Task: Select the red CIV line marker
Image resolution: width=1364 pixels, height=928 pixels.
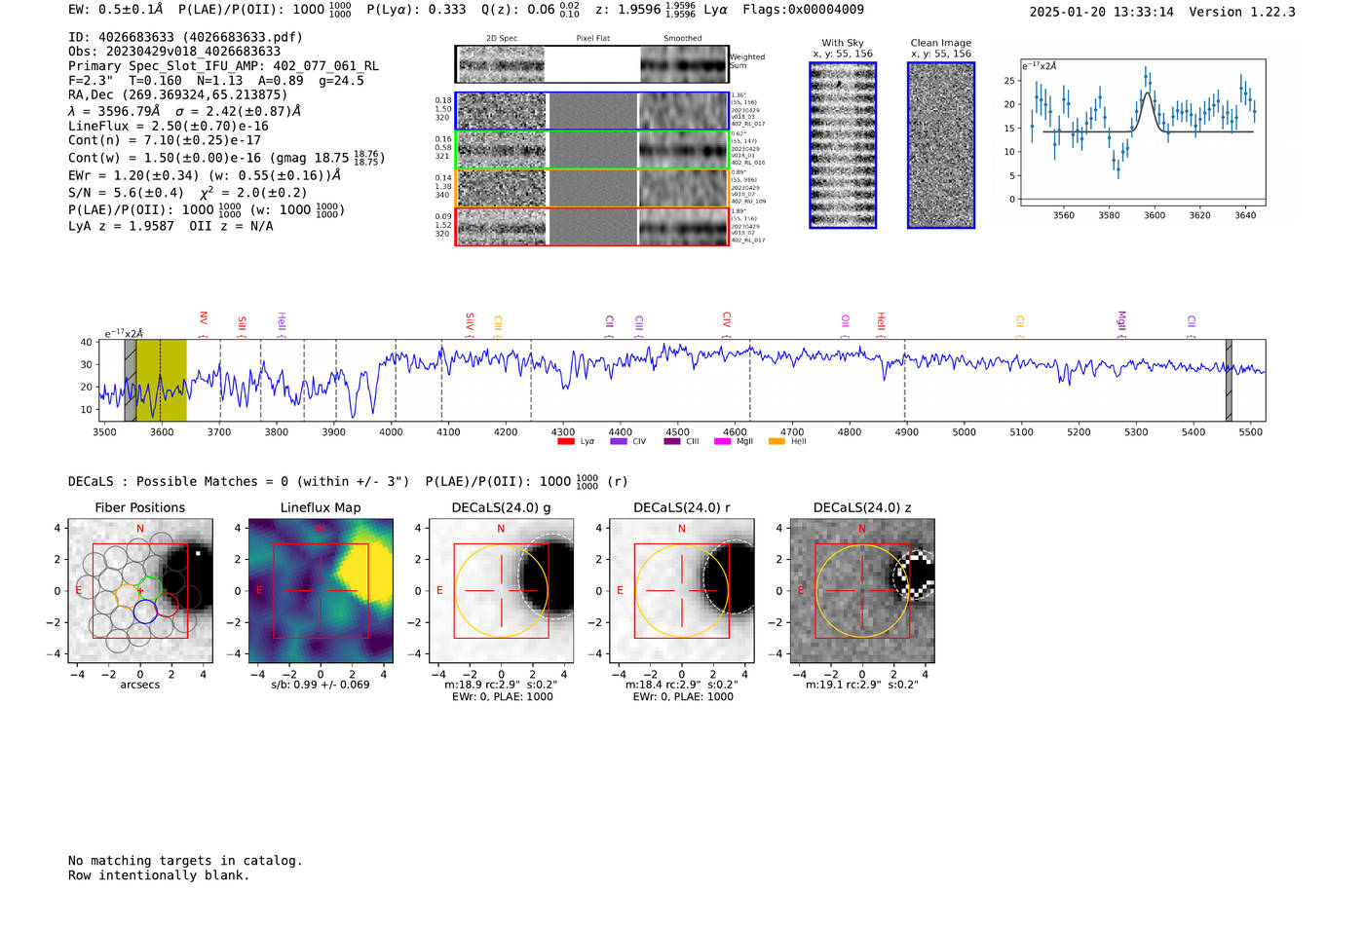Action: click(x=726, y=324)
